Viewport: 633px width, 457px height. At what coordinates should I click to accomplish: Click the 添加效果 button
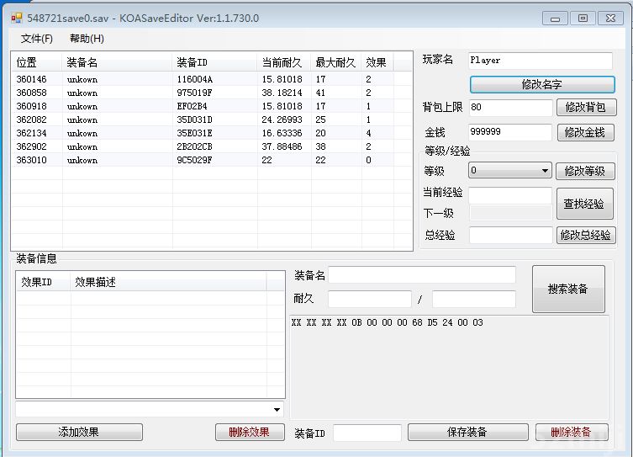(x=79, y=432)
